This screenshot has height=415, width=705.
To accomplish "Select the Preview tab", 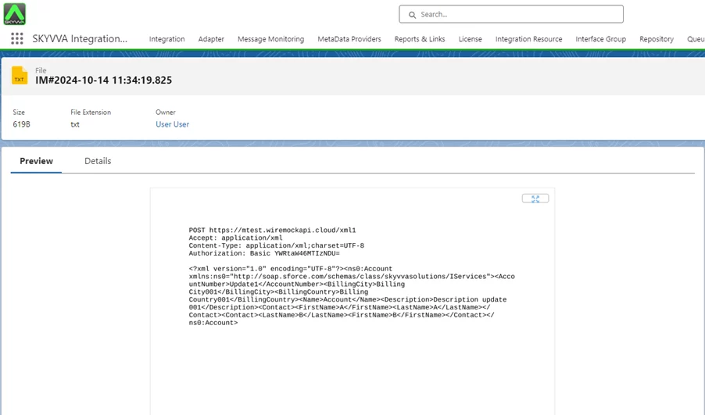I will (x=37, y=161).
